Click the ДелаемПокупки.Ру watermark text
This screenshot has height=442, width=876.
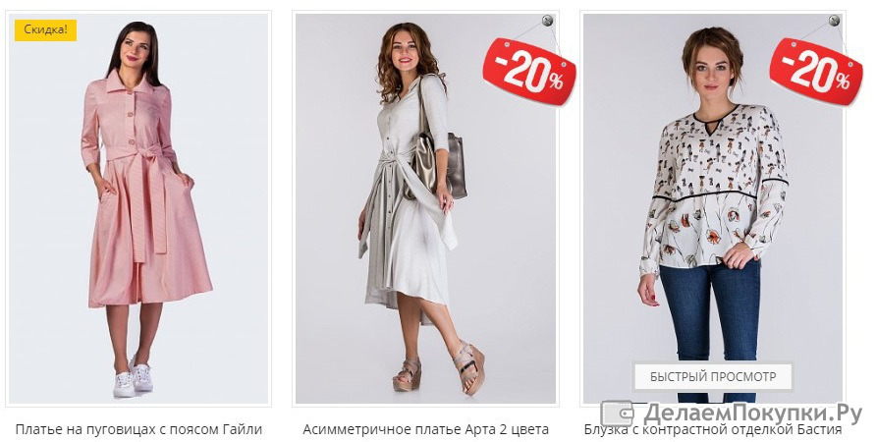[753, 414]
